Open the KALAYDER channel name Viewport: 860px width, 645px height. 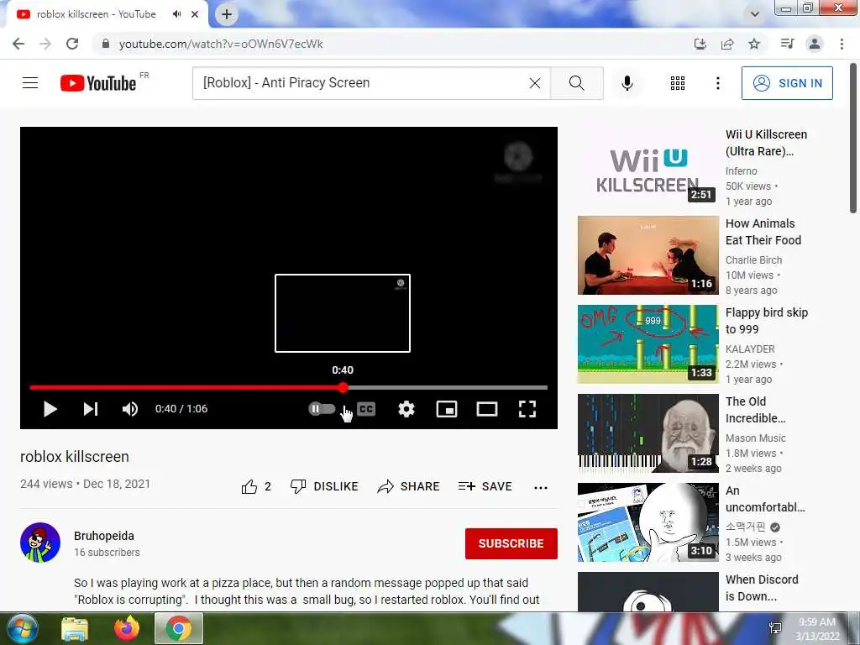point(750,349)
